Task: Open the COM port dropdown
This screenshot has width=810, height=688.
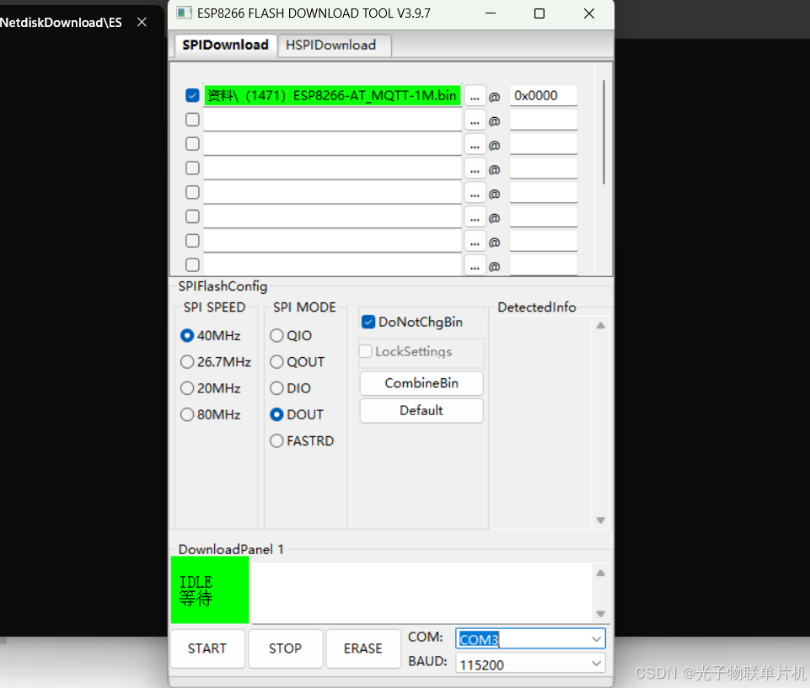Action: [x=596, y=639]
